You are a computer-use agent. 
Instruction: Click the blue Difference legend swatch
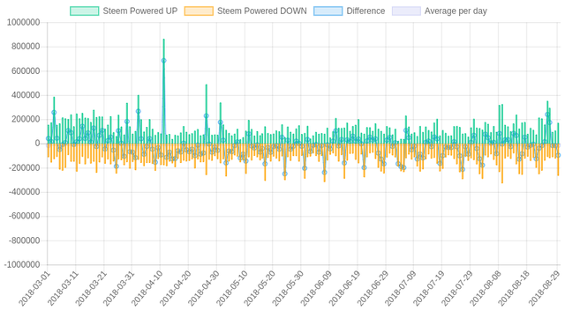tap(328, 11)
